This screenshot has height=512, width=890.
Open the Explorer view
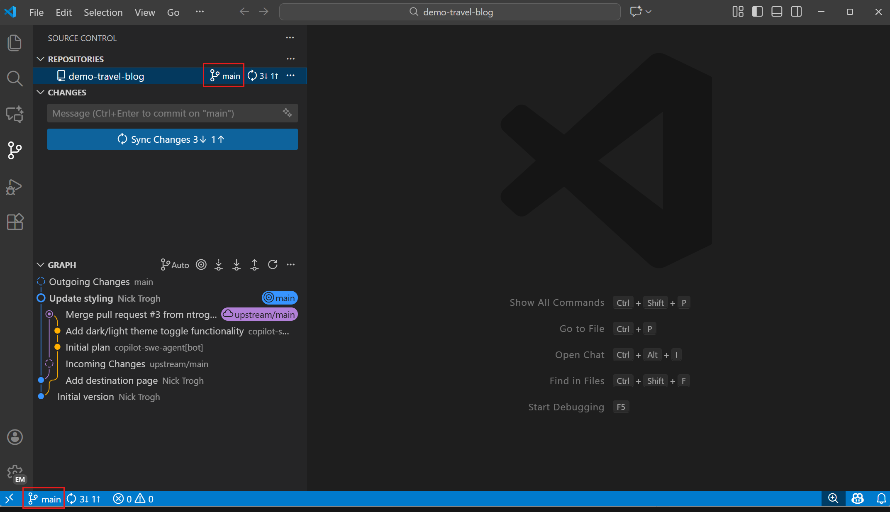[15, 42]
